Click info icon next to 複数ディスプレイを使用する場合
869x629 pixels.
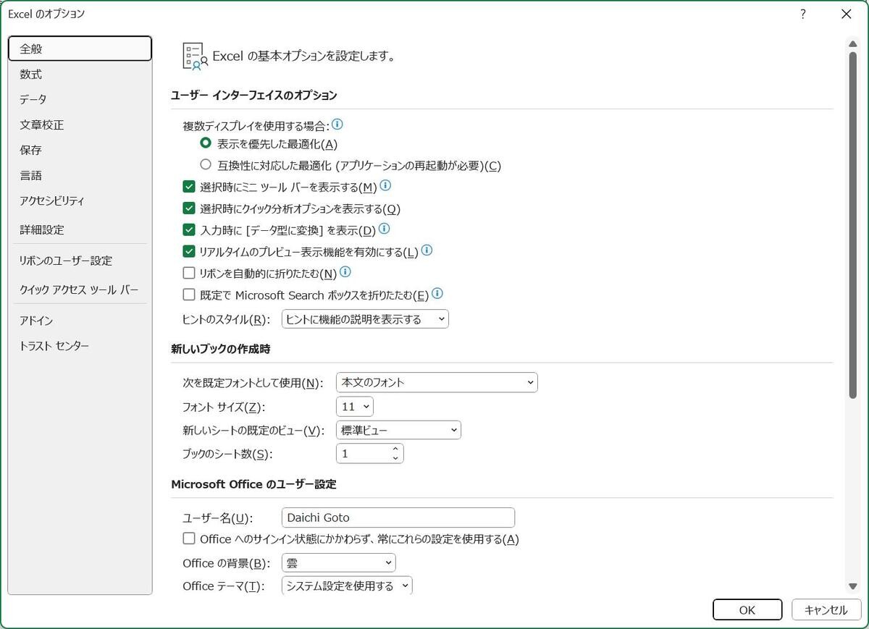tap(337, 124)
